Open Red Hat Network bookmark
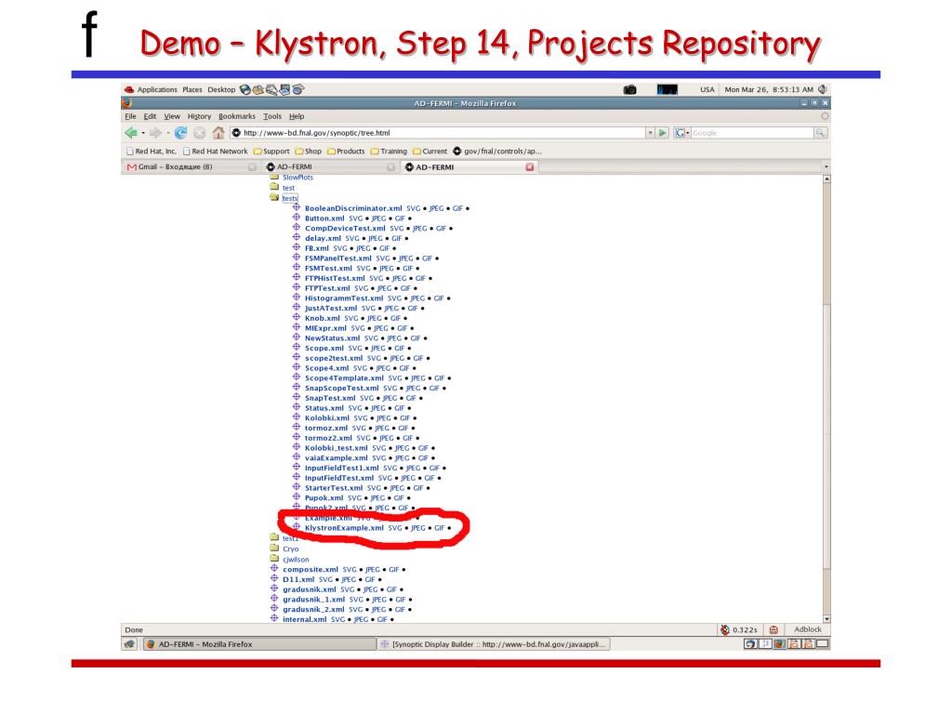 pyautogui.click(x=216, y=152)
